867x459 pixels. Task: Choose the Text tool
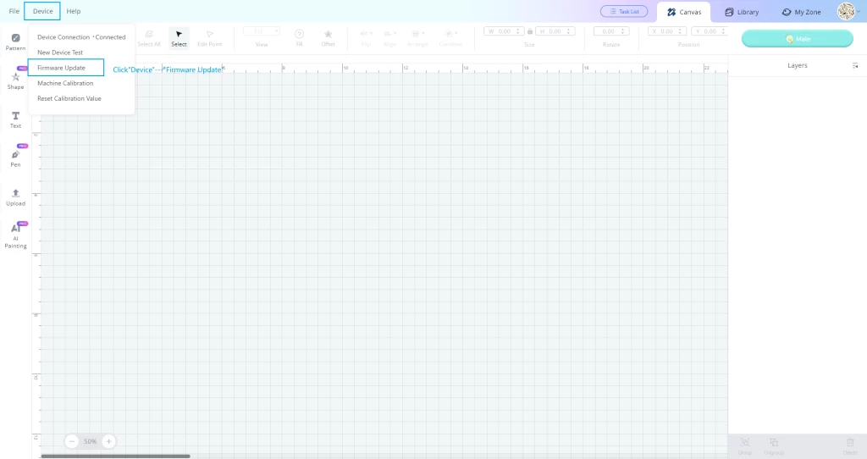15,119
